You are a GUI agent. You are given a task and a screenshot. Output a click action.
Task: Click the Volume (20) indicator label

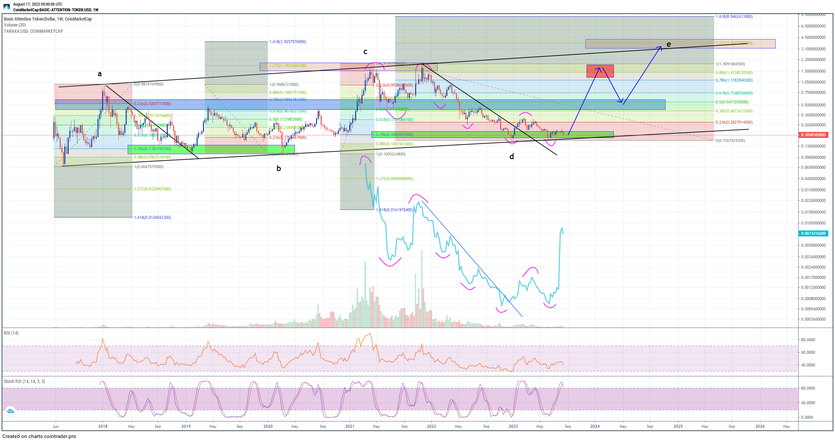(15, 25)
